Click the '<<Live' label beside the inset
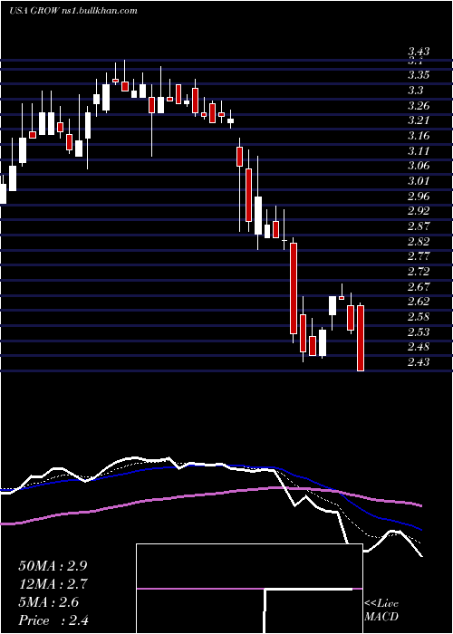 tap(381, 604)
